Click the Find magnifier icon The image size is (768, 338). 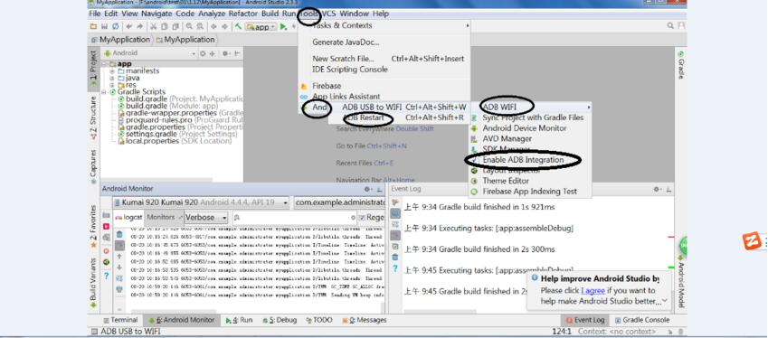[x=188, y=26]
